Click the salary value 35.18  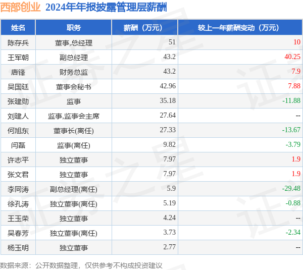click(x=168, y=100)
